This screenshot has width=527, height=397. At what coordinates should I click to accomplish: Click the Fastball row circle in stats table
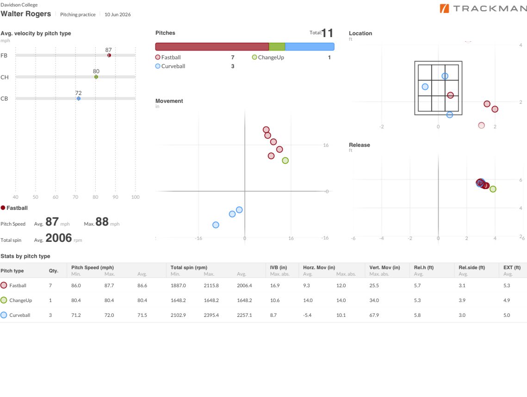4,285
